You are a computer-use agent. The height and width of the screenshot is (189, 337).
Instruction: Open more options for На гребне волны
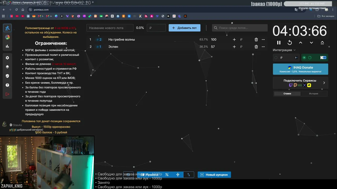[263, 39]
